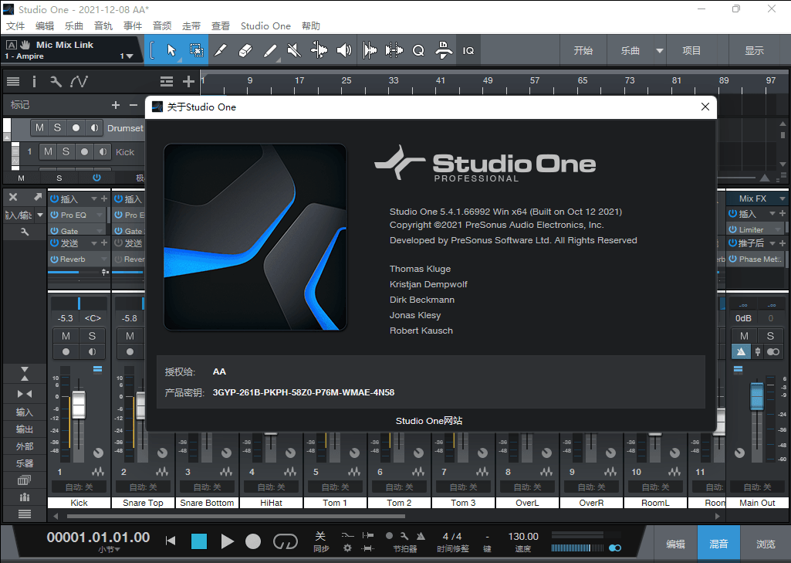The height and width of the screenshot is (563, 791).
Task: Open the 乐曲 dropdown arrow in the toolbar
Action: 659,50
